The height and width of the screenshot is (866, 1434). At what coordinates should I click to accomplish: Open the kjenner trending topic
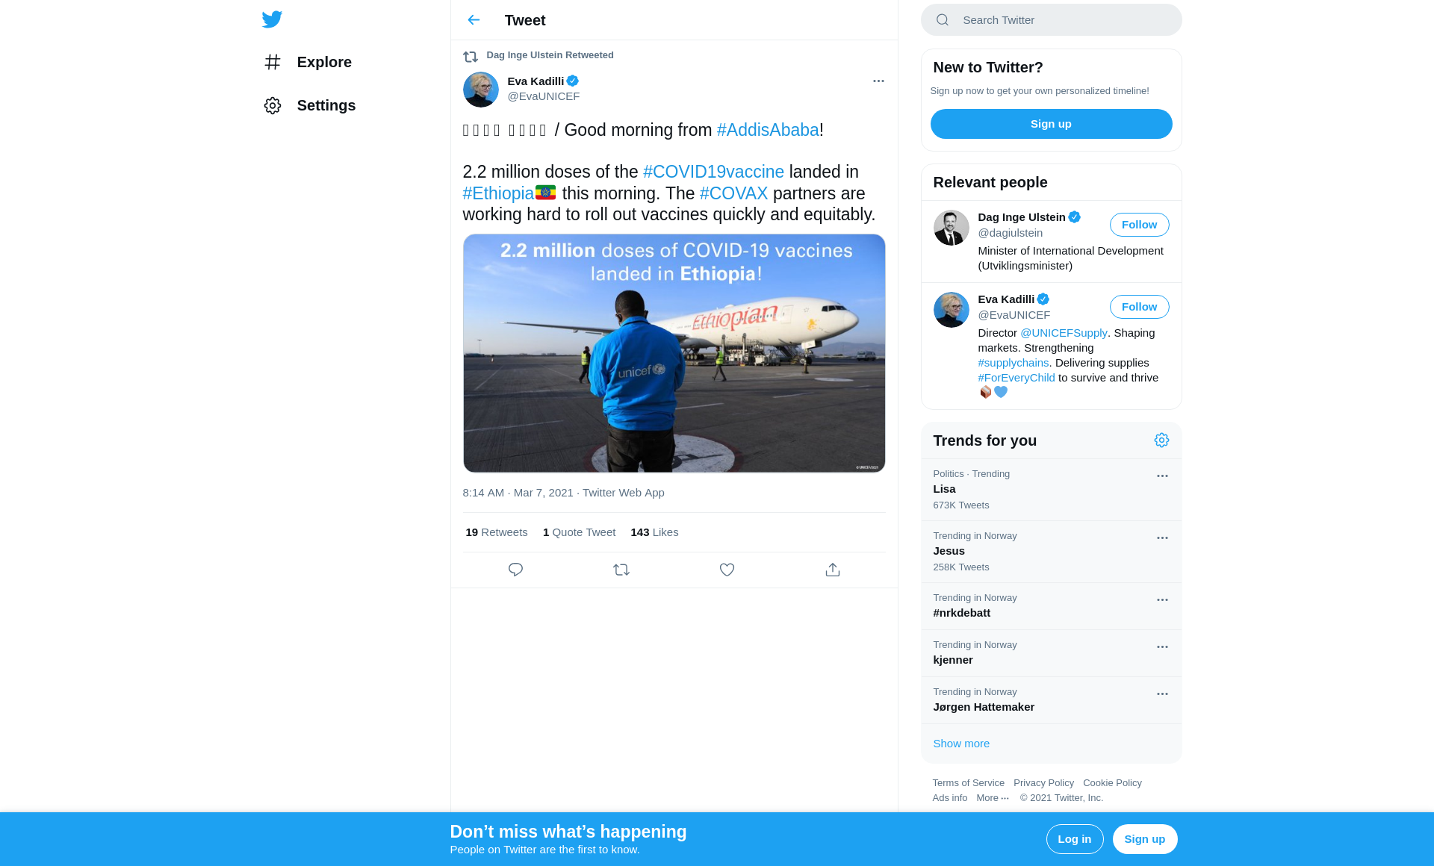click(x=1051, y=653)
